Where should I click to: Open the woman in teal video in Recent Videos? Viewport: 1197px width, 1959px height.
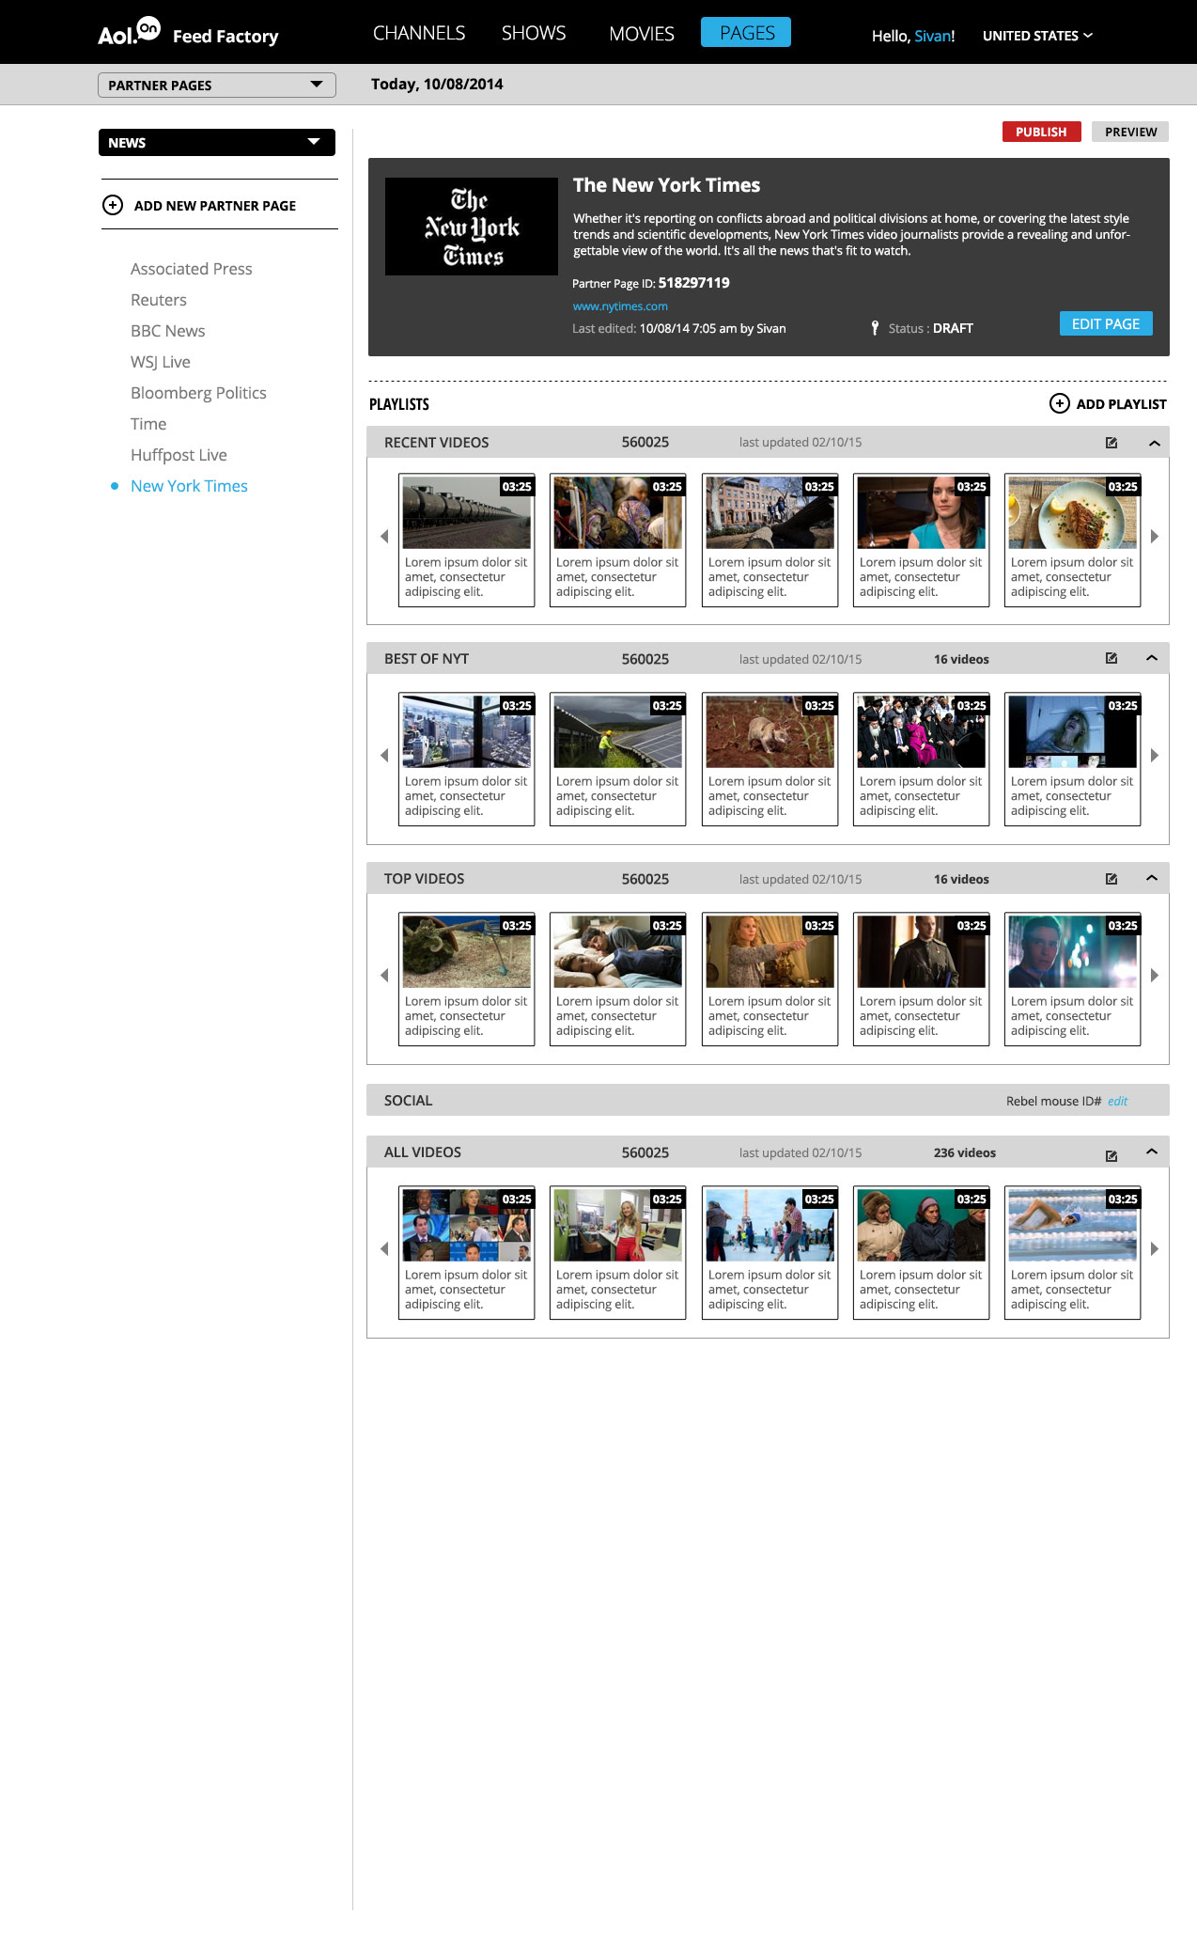[x=922, y=540]
